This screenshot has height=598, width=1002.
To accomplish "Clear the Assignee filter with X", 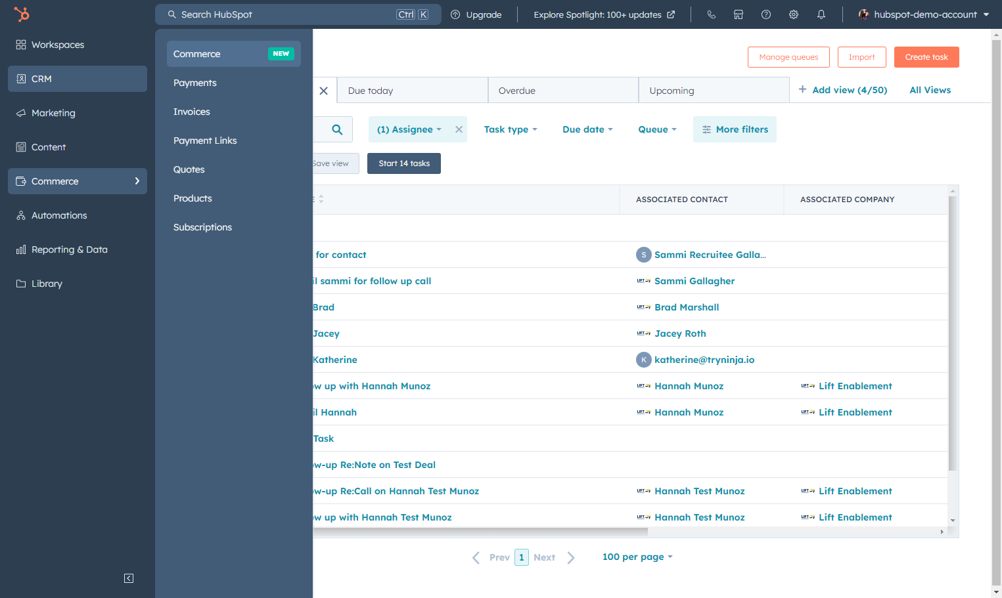I will coord(459,129).
